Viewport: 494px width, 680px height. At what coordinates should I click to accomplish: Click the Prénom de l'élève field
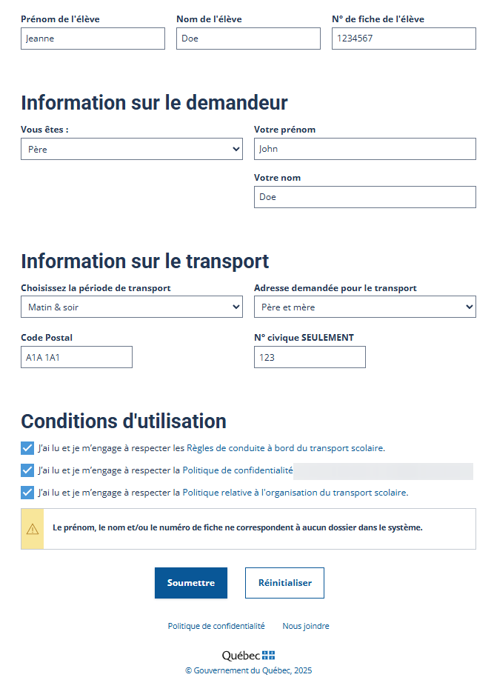pos(93,39)
